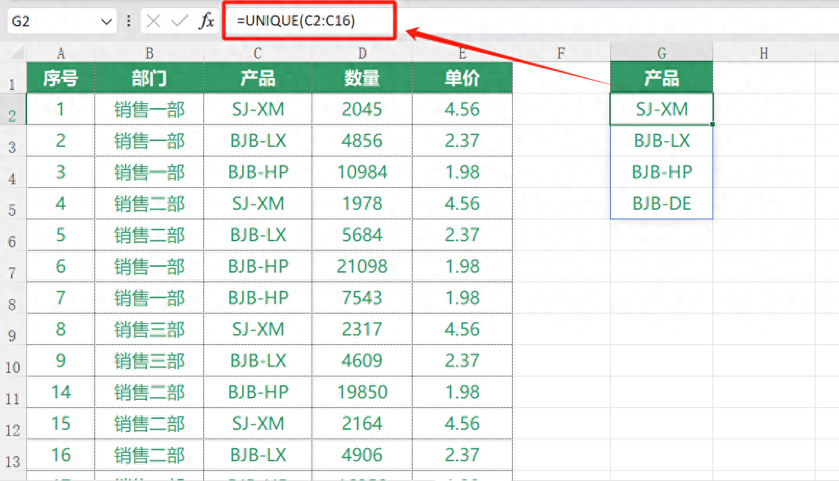
Task: Select column F header
Action: 561,53
